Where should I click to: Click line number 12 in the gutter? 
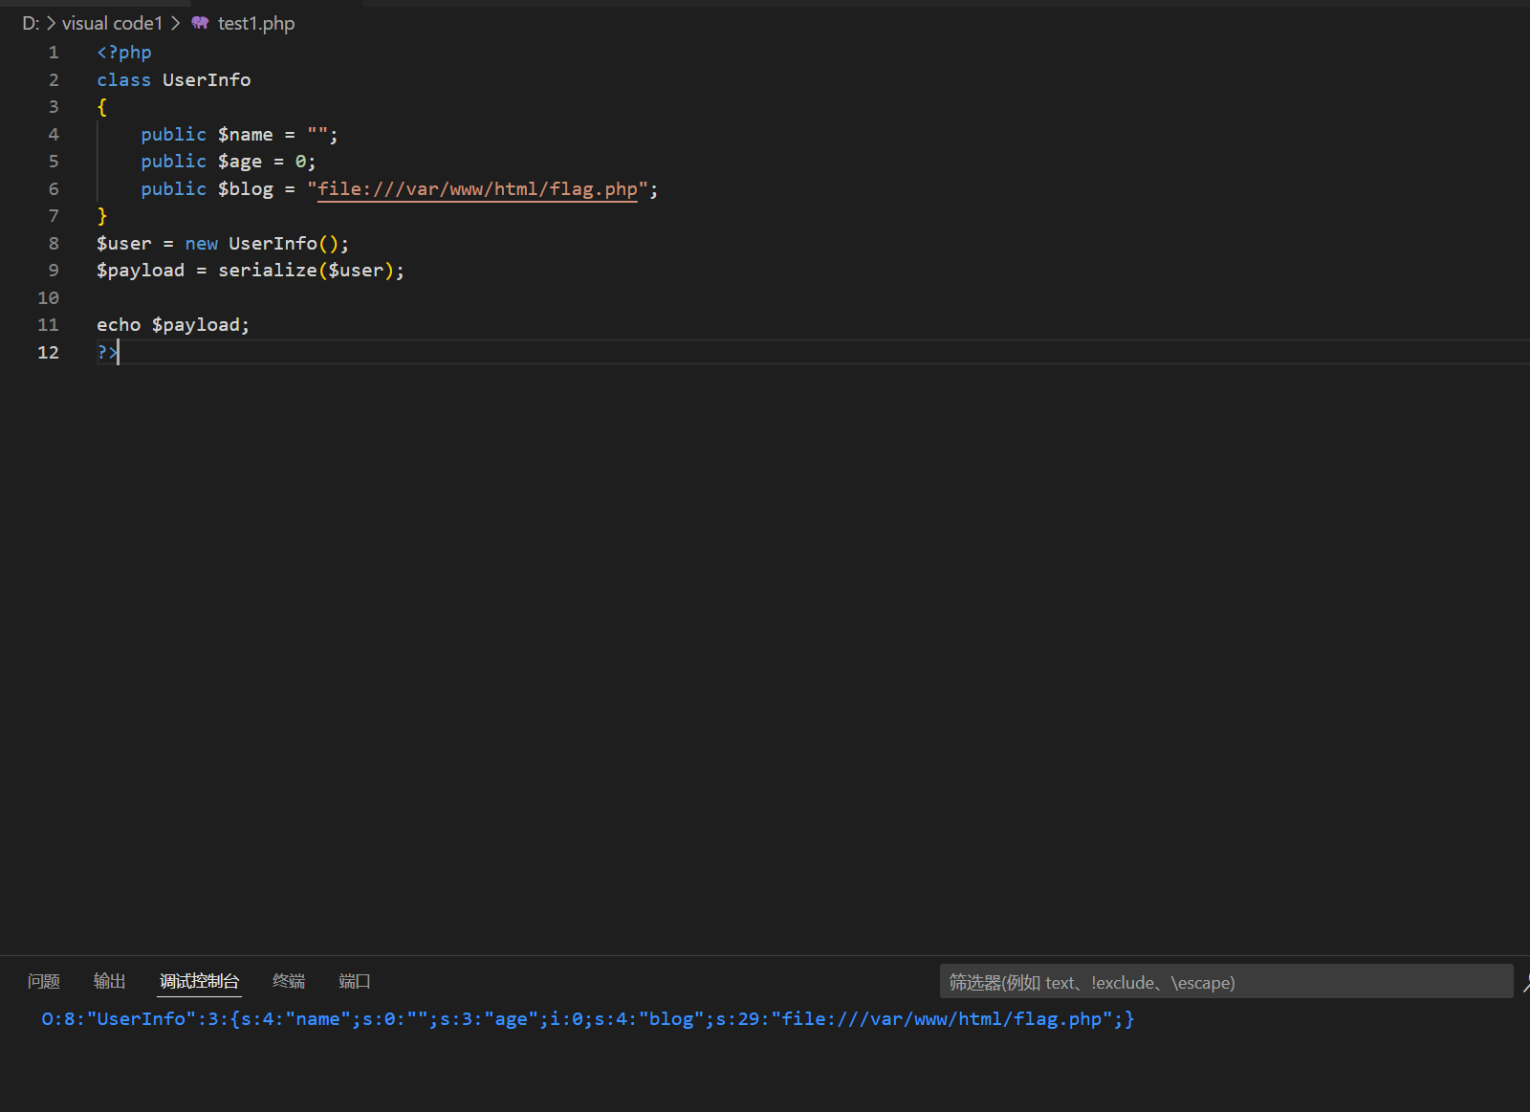48,353
